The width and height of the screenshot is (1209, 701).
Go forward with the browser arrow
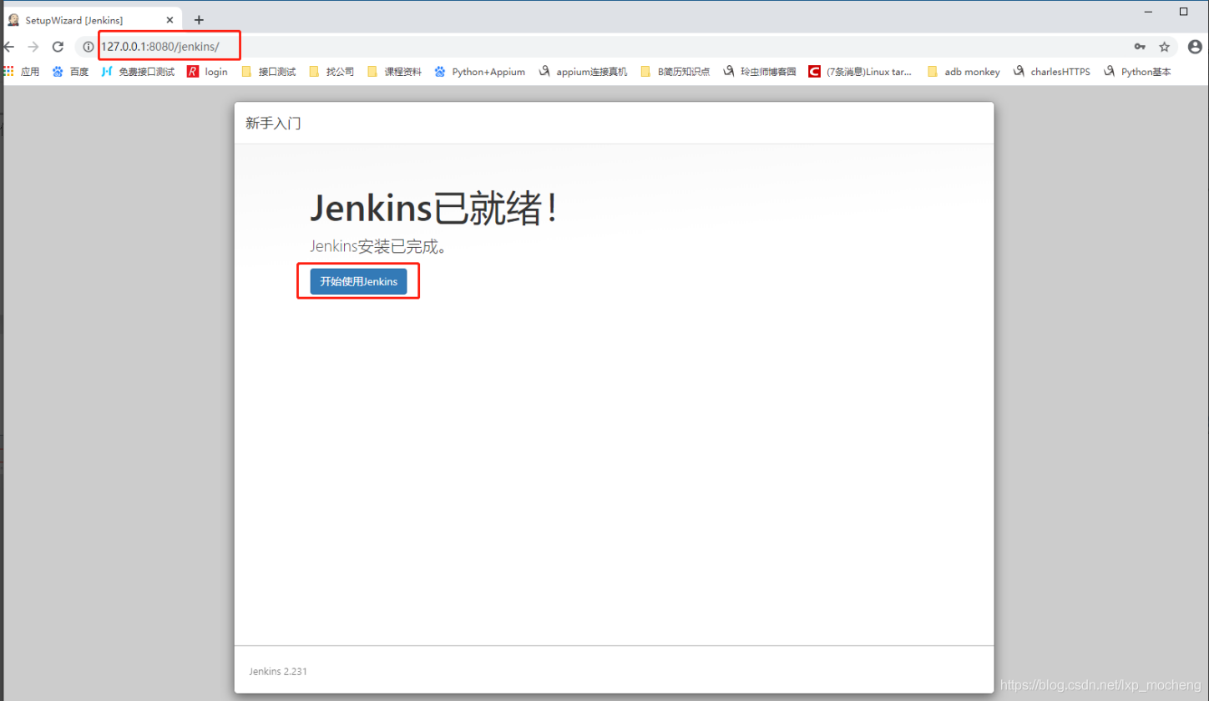click(33, 47)
